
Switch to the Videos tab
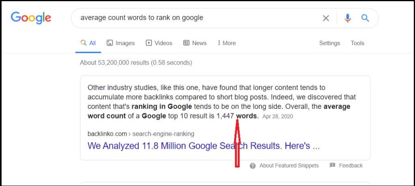[159, 43]
